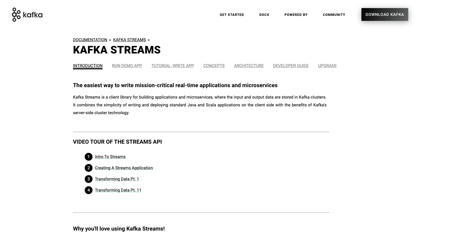Switch to the Developer Guide tab
Viewport: 469px width, 235px height.
(x=291, y=66)
